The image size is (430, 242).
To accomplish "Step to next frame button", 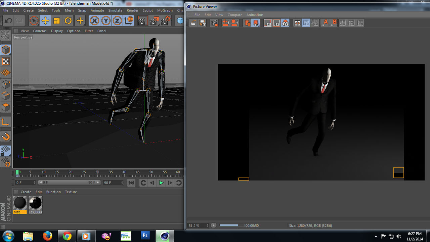I will 170,183.
